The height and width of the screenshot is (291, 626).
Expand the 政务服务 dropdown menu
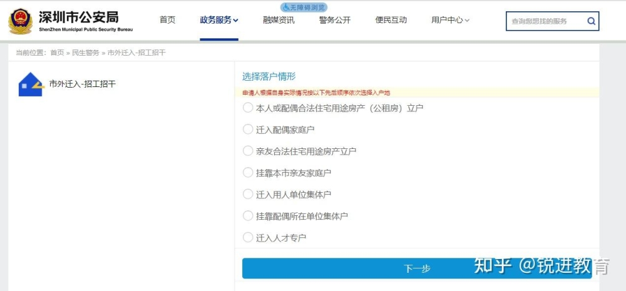tap(219, 20)
